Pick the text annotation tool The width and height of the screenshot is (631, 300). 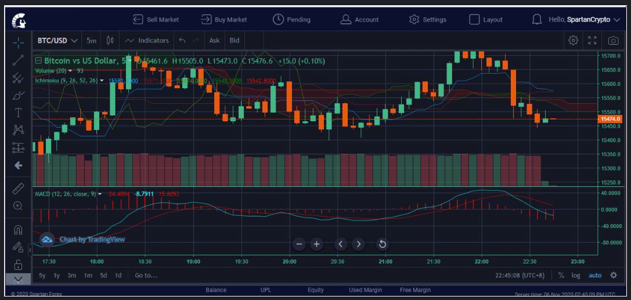click(x=18, y=113)
